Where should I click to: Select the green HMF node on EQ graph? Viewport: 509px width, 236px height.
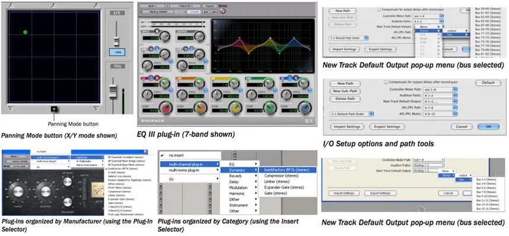point(279,53)
